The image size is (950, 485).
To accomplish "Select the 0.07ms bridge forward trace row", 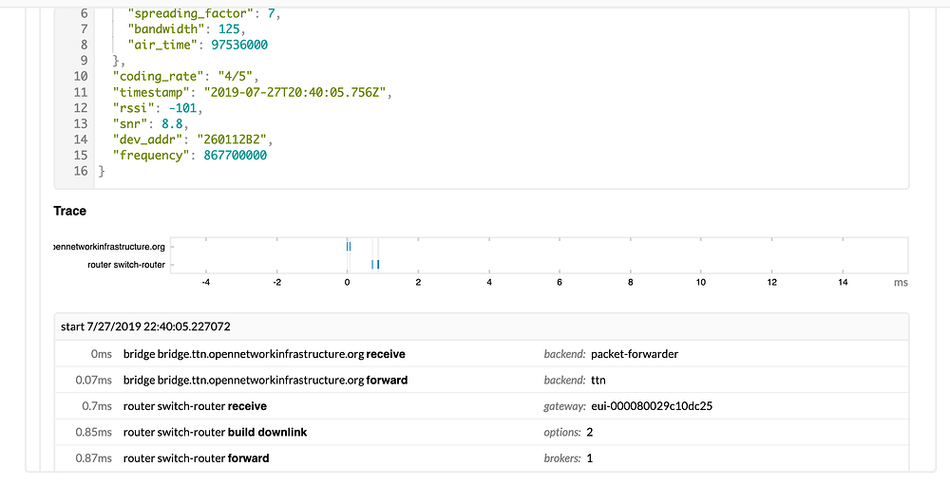I will click(482, 381).
